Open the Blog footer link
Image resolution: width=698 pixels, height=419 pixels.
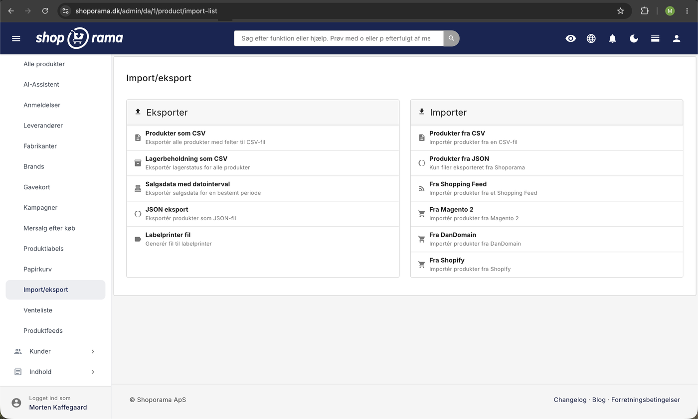[599, 400]
